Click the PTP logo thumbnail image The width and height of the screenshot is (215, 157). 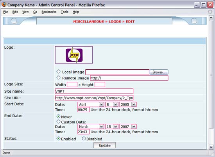[x=74, y=55]
